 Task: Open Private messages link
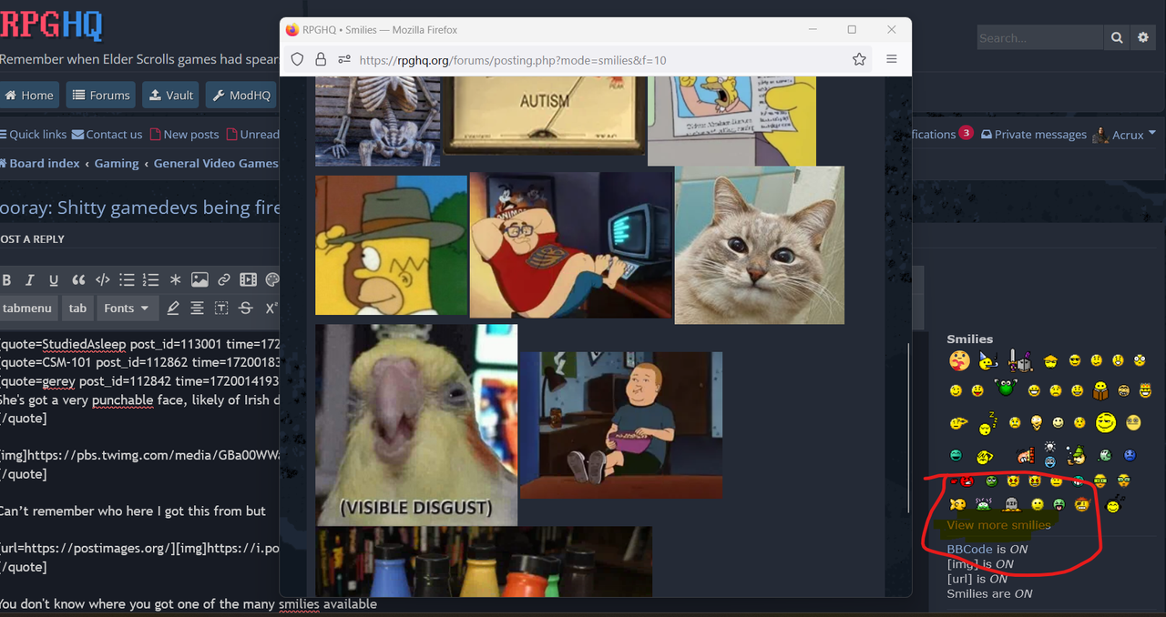tap(1033, 135)
